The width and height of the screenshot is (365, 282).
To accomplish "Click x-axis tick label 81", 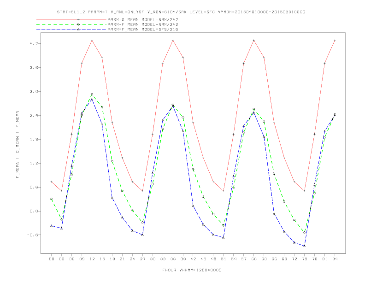I will tap(325, 259).
